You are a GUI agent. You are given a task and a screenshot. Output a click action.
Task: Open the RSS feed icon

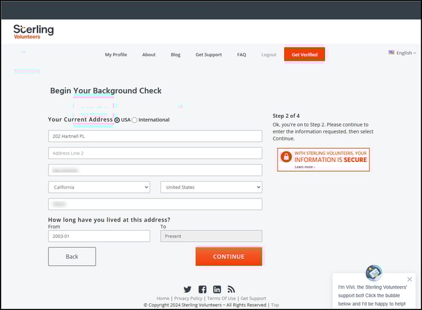point(231,289)
